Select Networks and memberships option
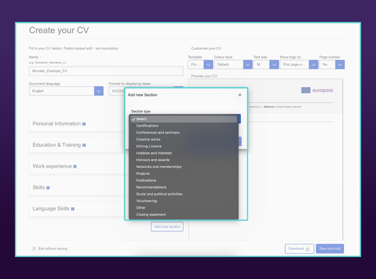The width and height of the screenshot is (376, 279). (184, 167)
